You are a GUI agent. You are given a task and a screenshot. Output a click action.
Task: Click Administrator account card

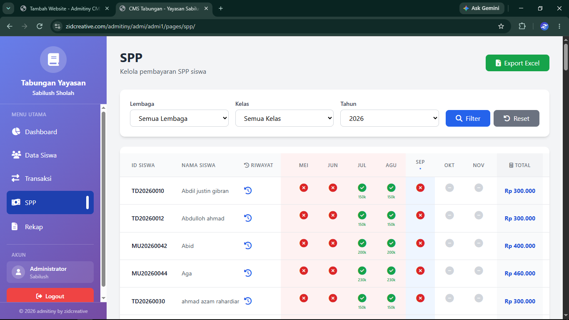(50, 272)
